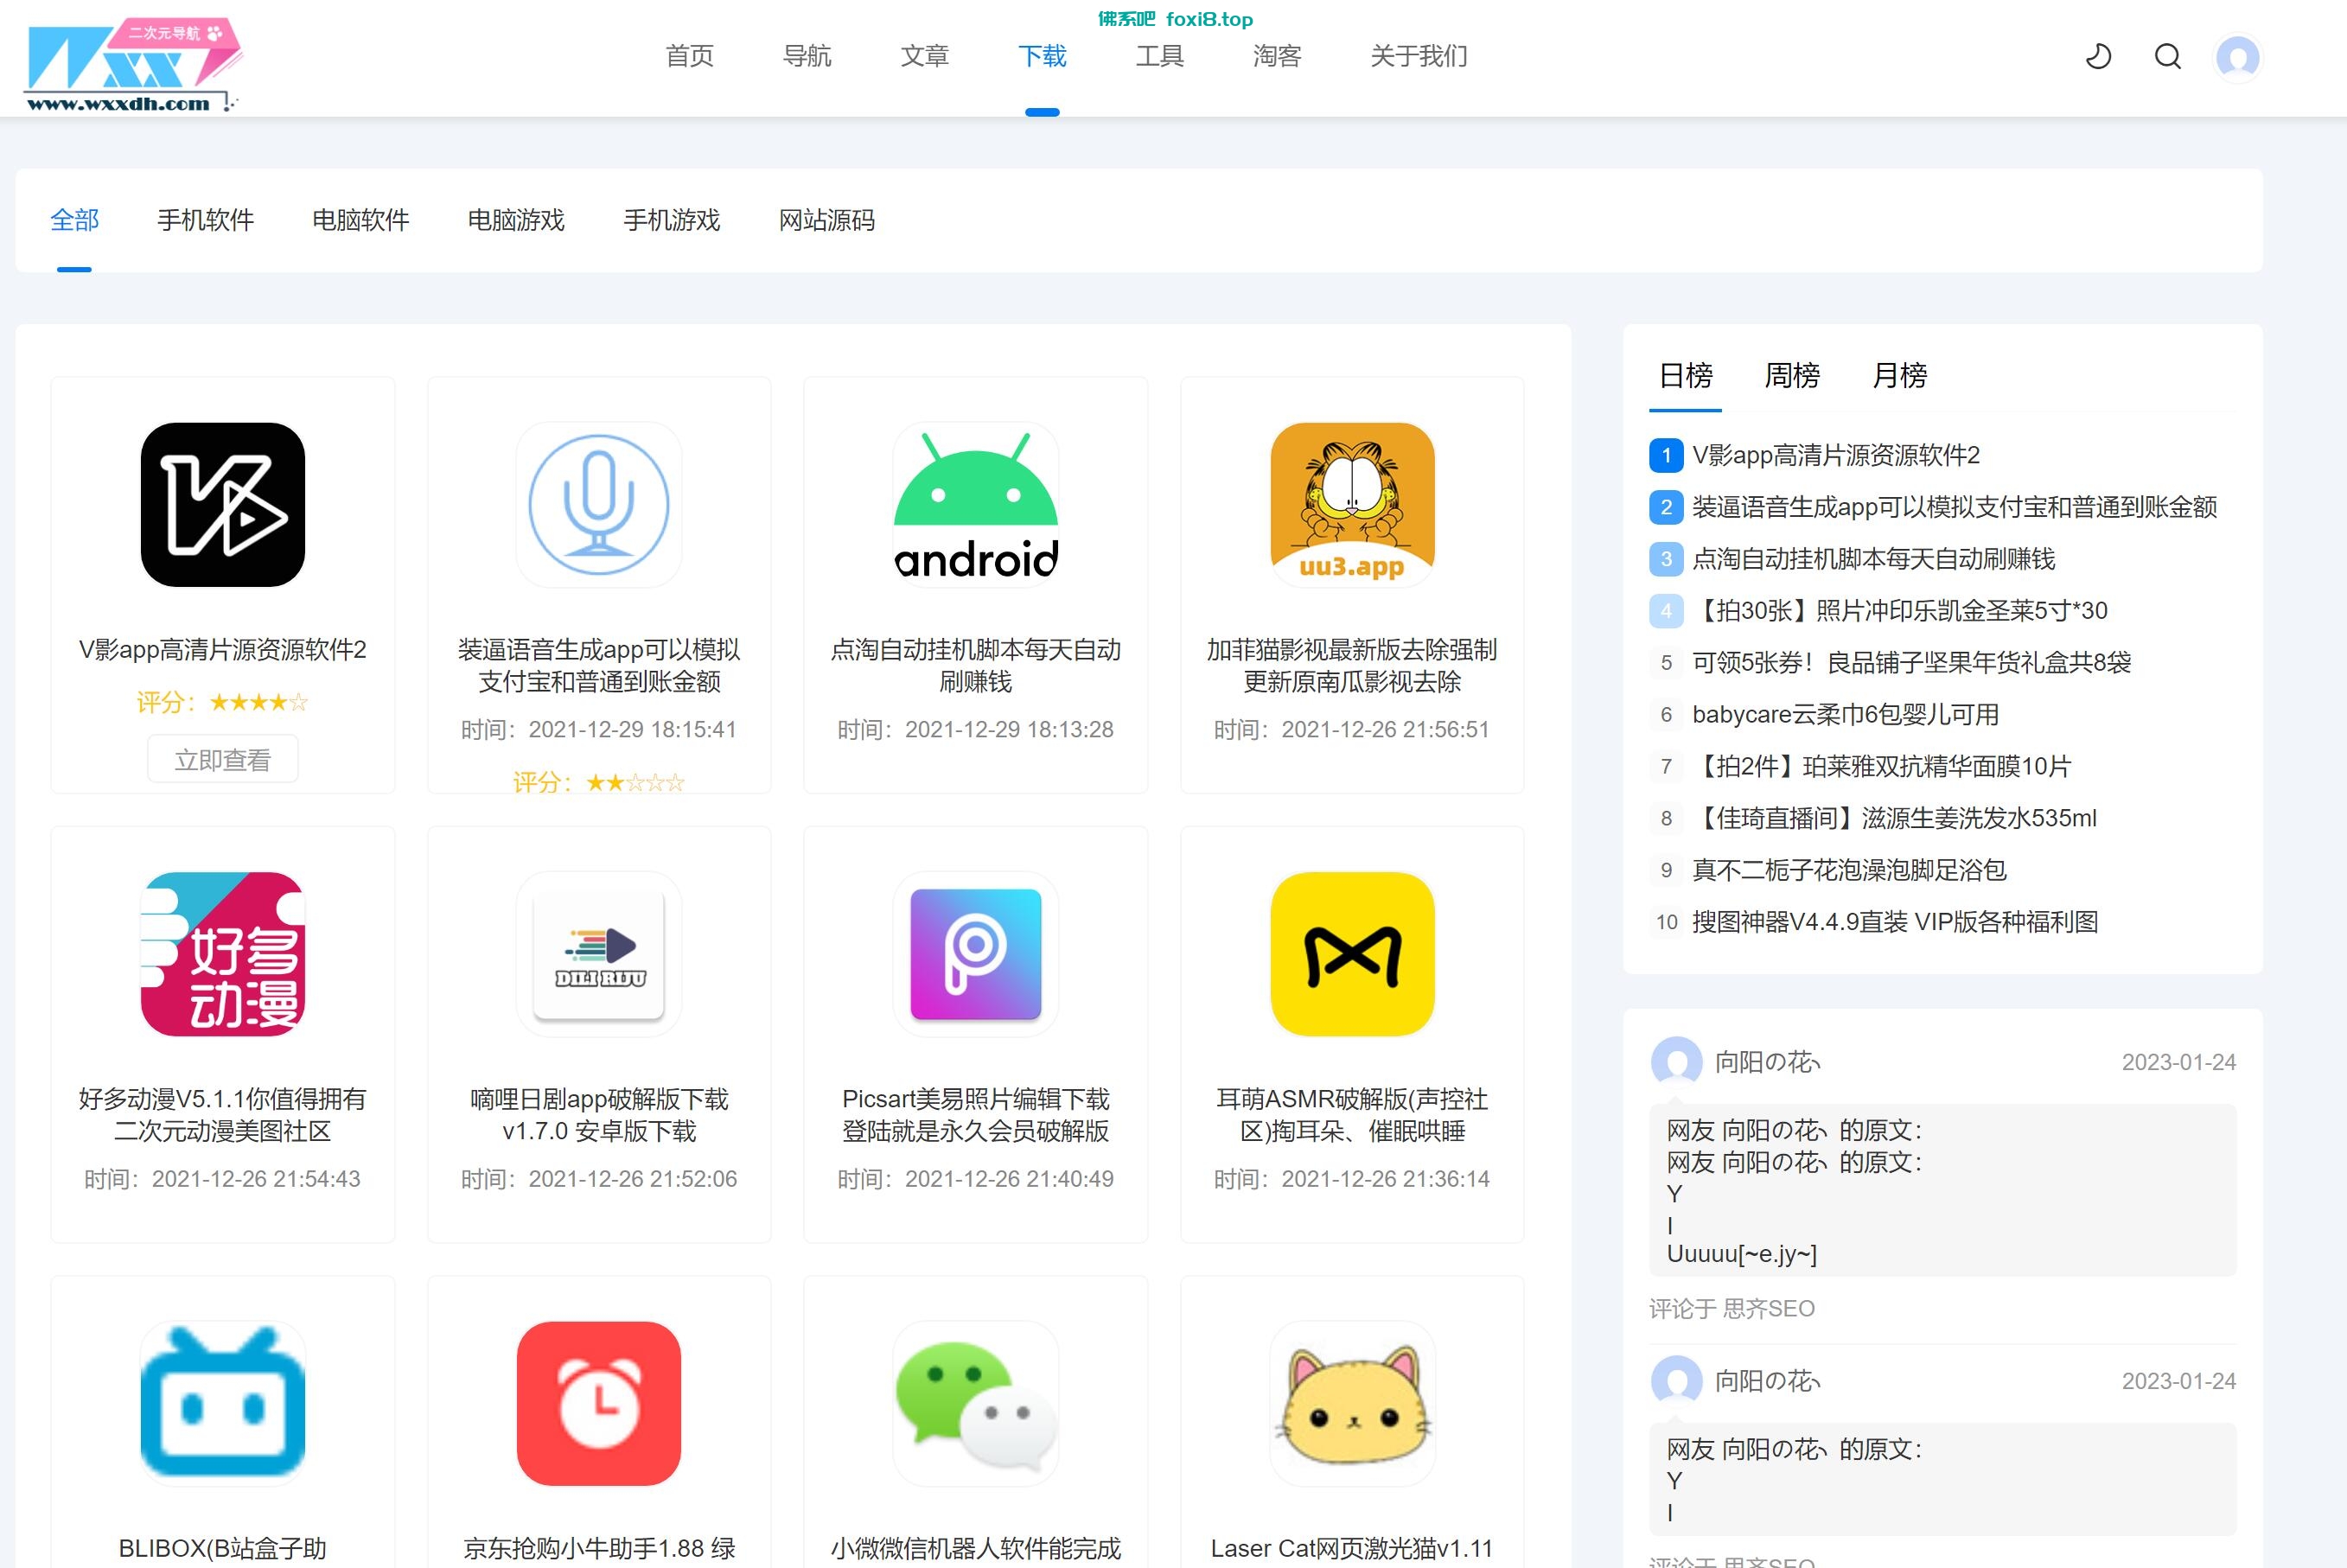Open rank 6 babycare云柔巾 entry
The image size is (2347, 1568).
click(1845, 715)
